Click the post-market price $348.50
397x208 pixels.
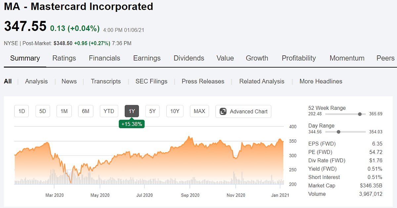pyautogui.click(x=63, y=44)
